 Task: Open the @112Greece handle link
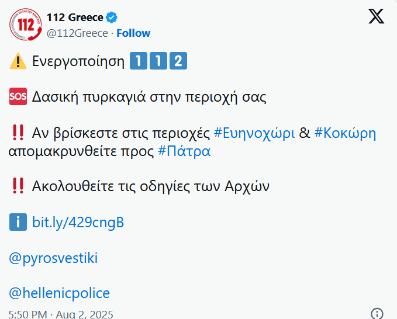[77, 33]
